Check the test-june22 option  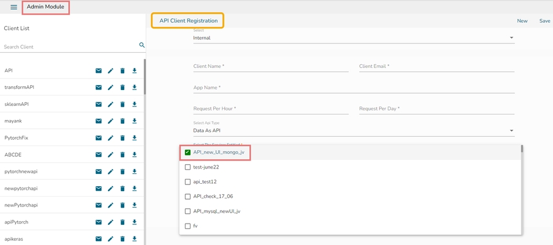[x=188, y=167]
